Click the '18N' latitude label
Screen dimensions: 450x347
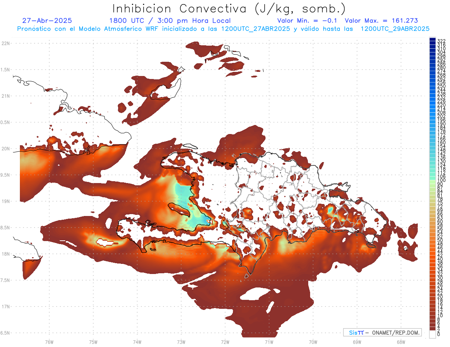pyautogui.click(x=6, y=254)
